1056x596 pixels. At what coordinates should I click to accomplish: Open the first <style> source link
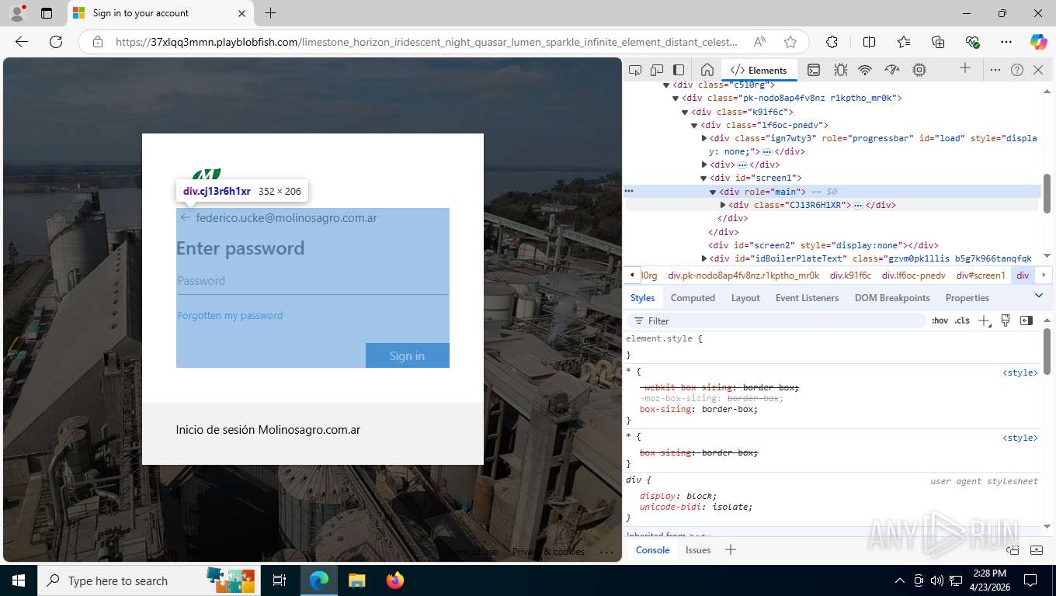1020,372
